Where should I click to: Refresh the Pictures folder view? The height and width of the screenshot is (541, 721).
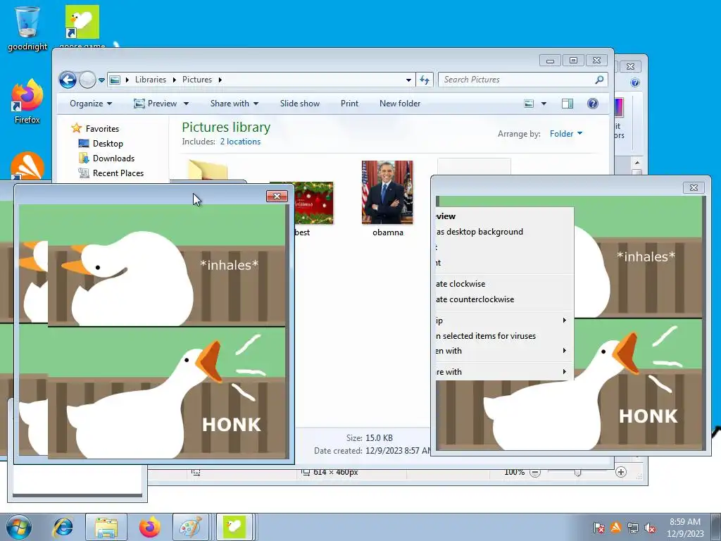[425, 80]
